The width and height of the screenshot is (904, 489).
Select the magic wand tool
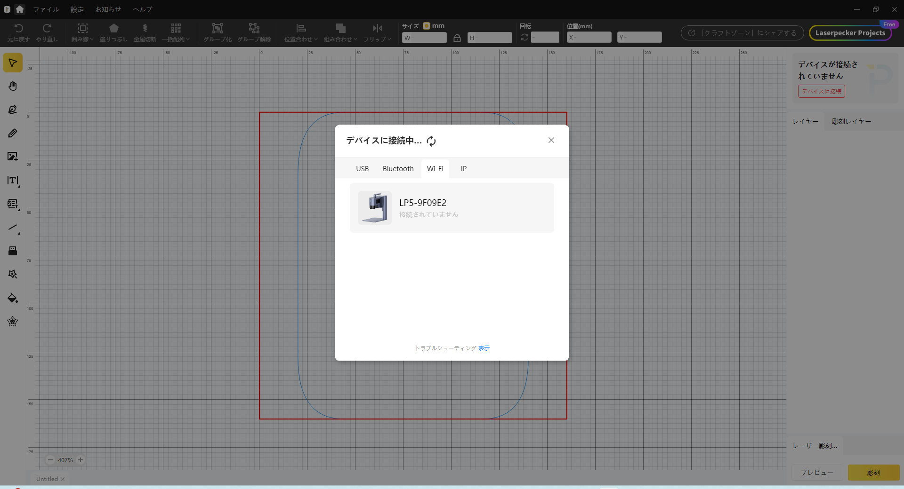[13, 275]
